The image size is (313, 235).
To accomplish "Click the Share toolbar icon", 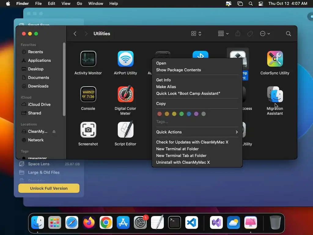I will point(238,33).
